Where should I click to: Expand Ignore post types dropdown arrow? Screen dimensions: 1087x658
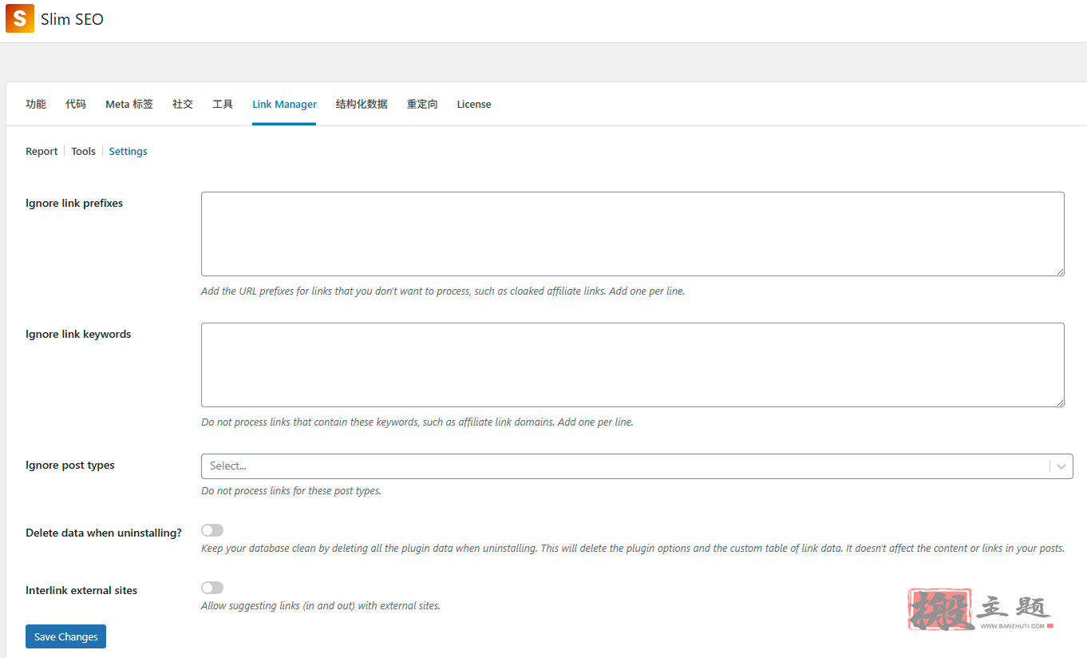point(1061,466)
